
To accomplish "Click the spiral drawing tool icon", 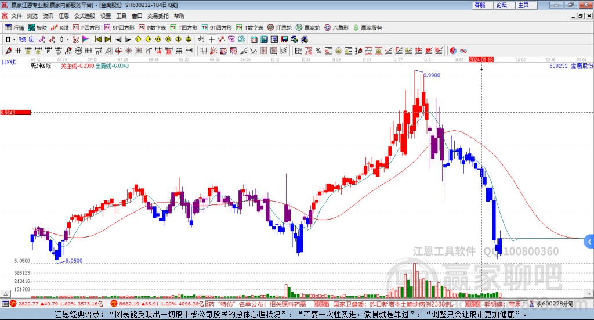I will (59, 51).
